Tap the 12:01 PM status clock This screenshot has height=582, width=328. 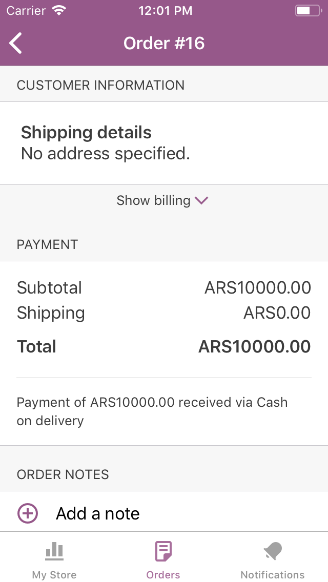(x=166, y=10)
